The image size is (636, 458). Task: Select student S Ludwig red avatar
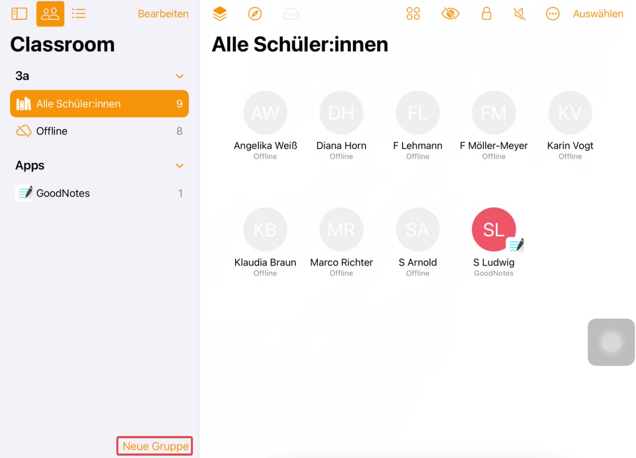(x=494, y=230)
